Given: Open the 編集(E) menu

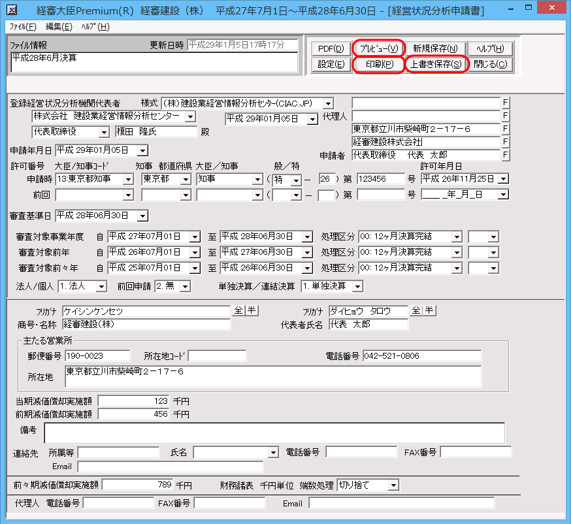Looking at the screenshot, I should tap(59, 27).
